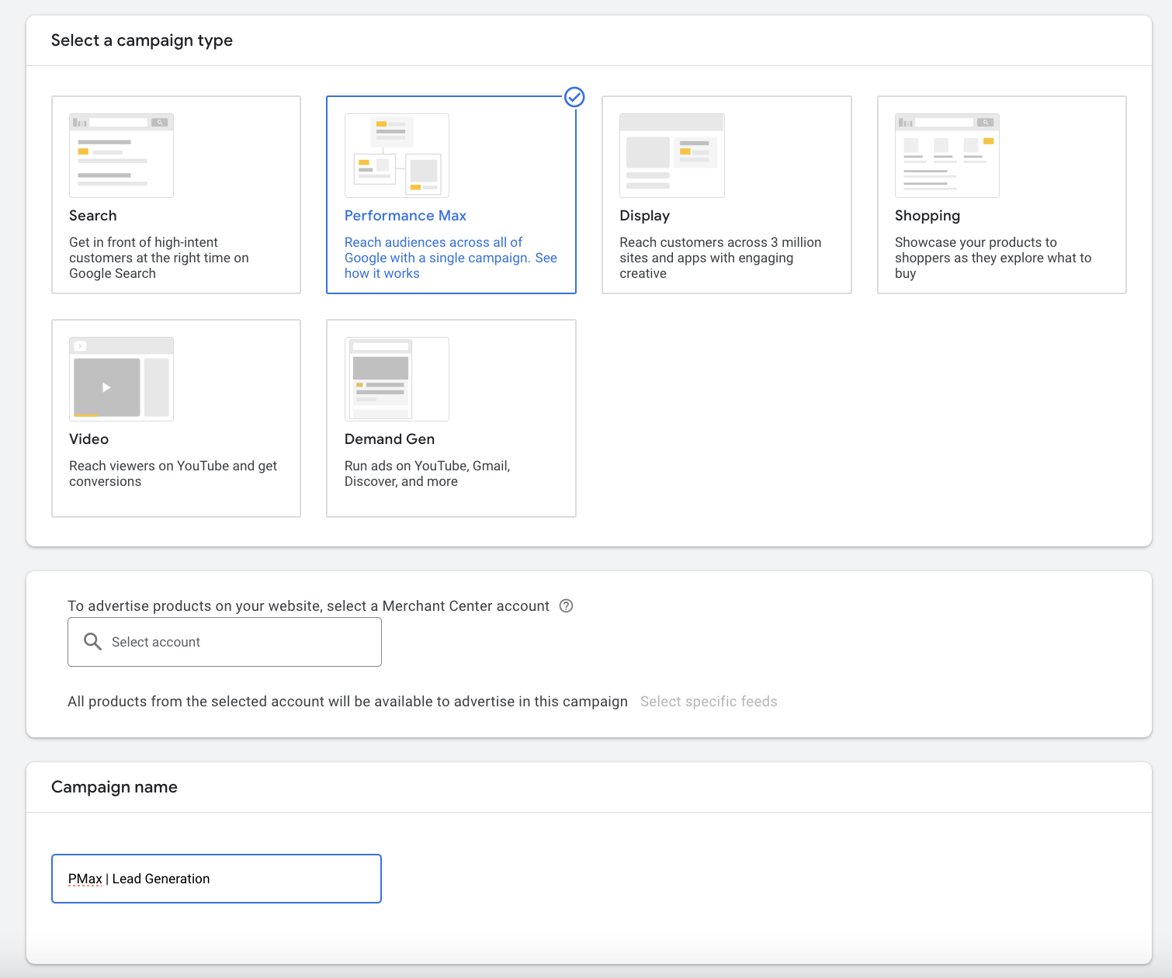
Task: Toggle the blue checkmark on Performance Max
Action: [574, 97]
